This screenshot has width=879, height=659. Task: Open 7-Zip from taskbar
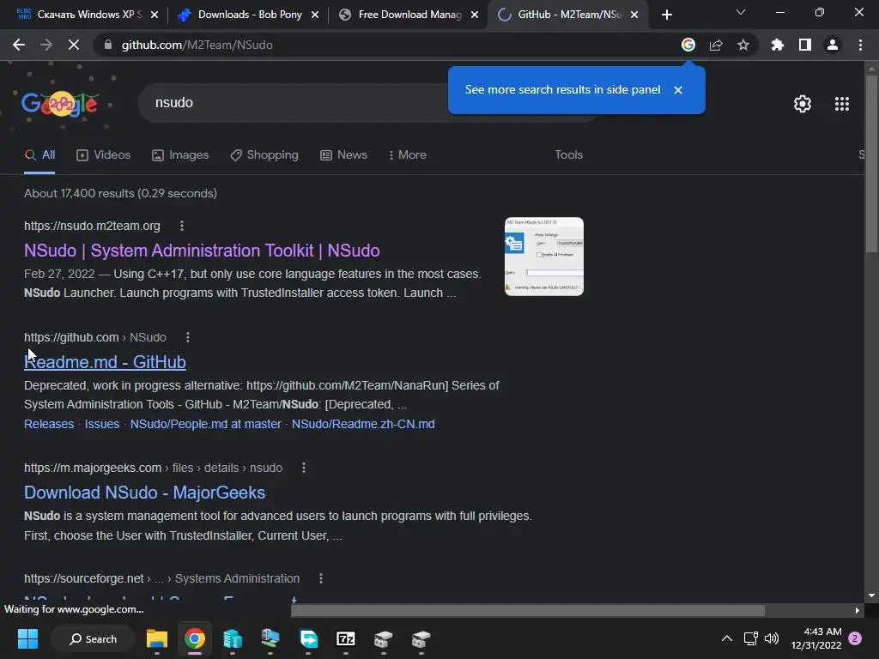pos(346,638)
